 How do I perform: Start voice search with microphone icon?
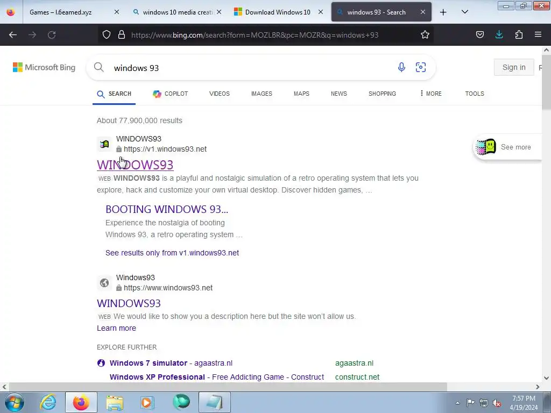401,67
